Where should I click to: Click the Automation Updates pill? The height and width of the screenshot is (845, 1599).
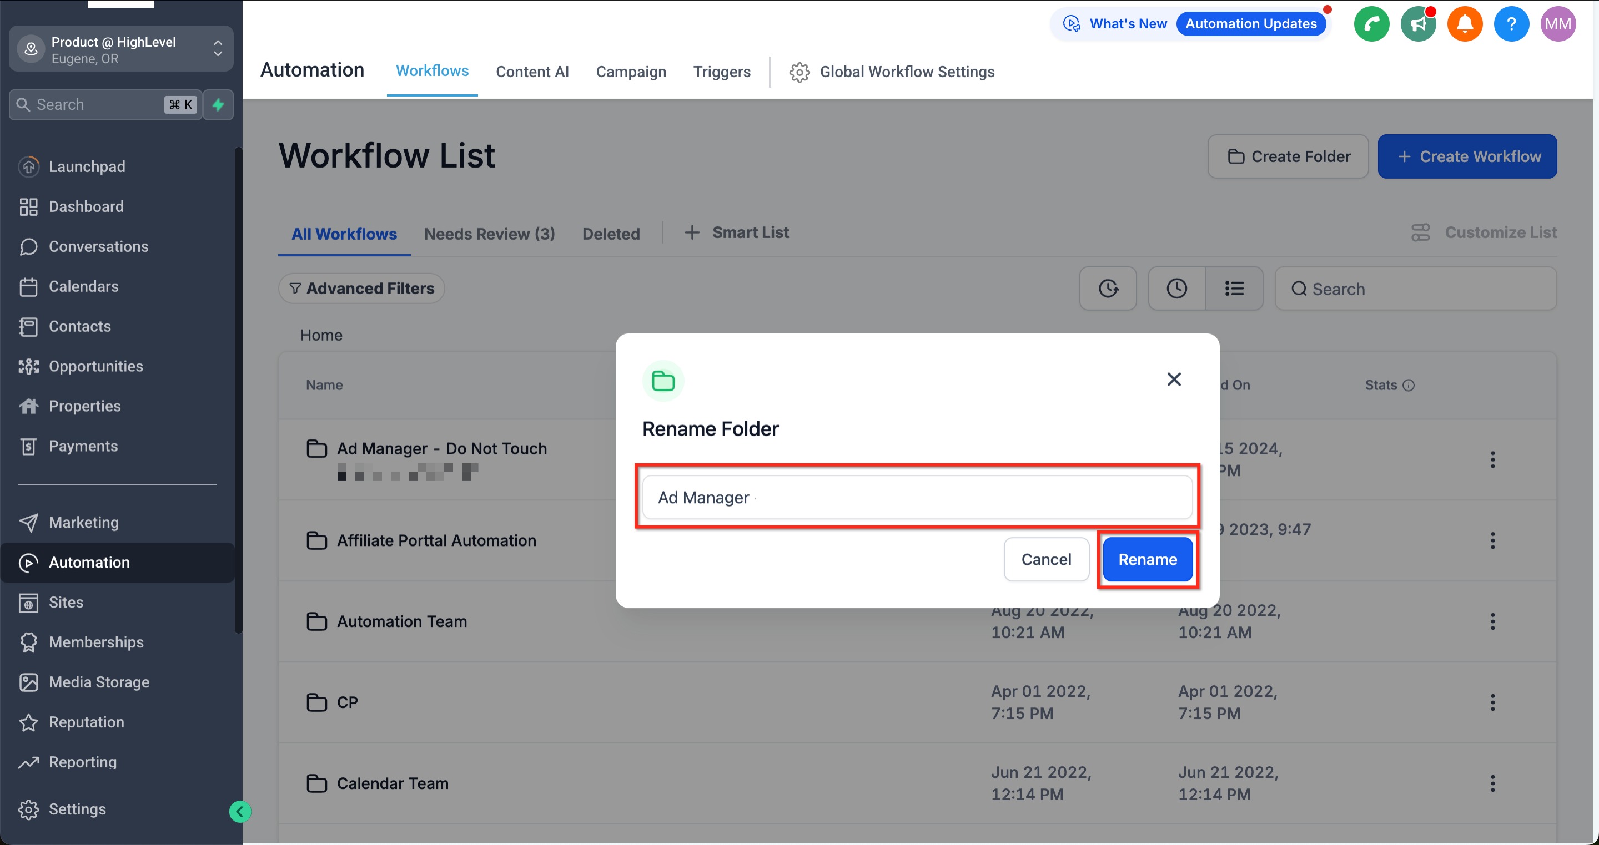click(1250, 23)
